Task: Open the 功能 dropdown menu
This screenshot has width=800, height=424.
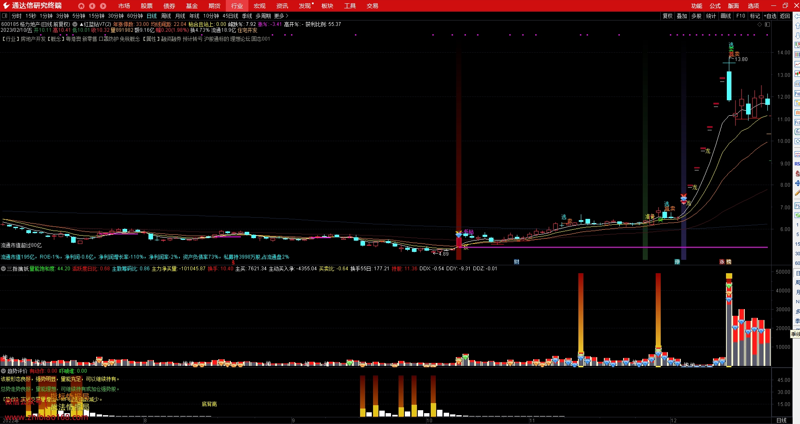Action: 697,6
